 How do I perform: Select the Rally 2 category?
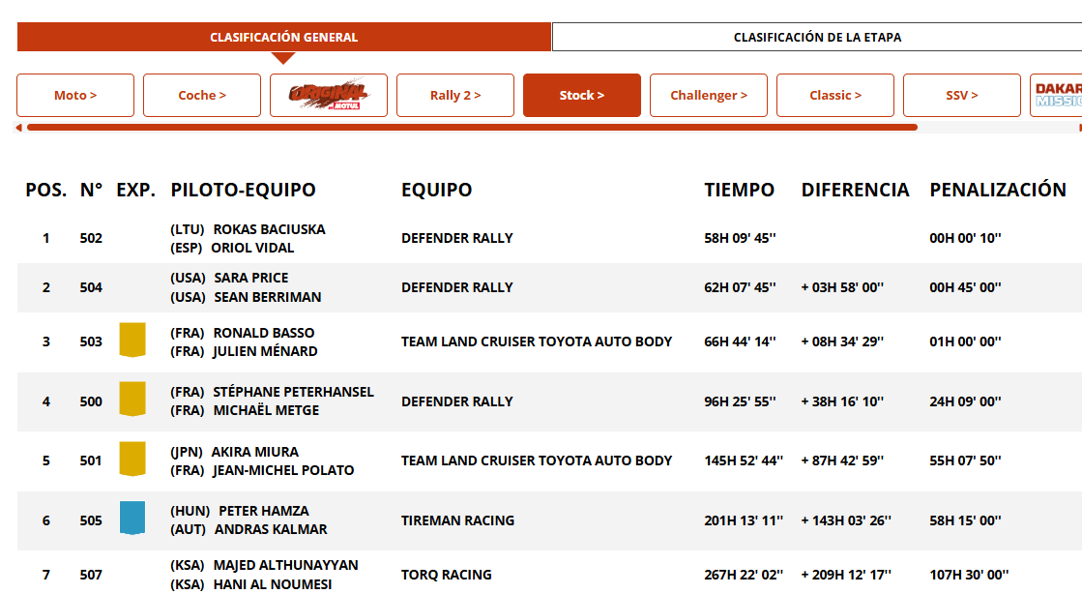click(455, 96)
